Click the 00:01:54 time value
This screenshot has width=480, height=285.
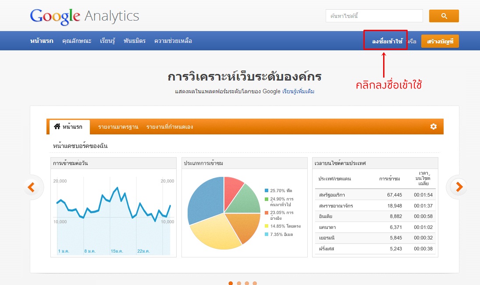pyautogui.click(x=423, y=195)
